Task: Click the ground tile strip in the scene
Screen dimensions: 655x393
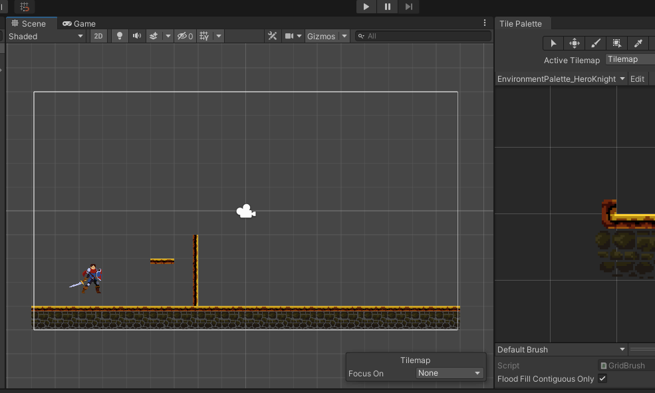Action: (x=245, y=318)
